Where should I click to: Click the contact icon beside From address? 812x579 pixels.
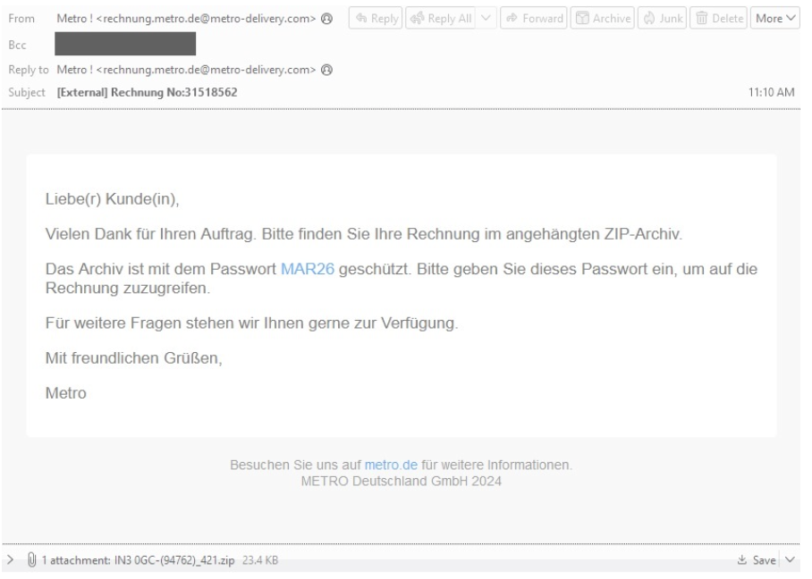(328, 19)
